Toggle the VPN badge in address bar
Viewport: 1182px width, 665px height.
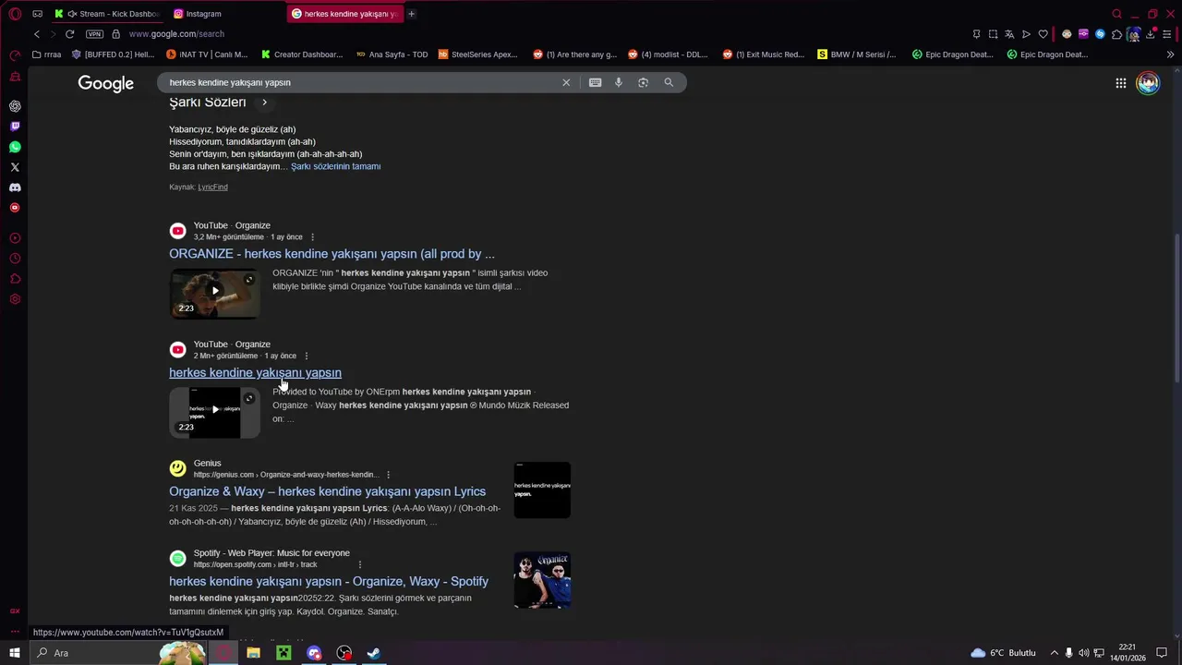pos(94,34)
